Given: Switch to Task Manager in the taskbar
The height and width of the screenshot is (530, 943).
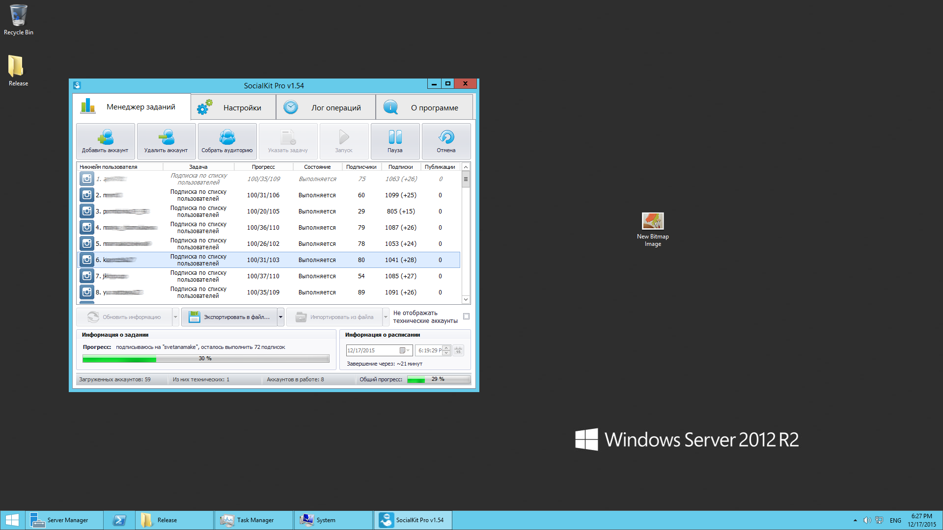Looking at the screenshot, I should tap(254, 520).
